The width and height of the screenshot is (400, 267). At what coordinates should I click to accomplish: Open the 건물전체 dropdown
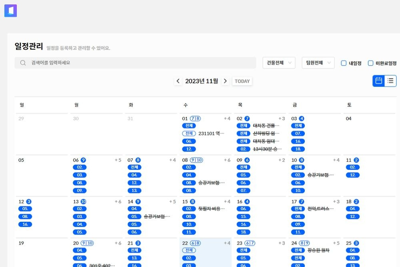pos(279,63)
